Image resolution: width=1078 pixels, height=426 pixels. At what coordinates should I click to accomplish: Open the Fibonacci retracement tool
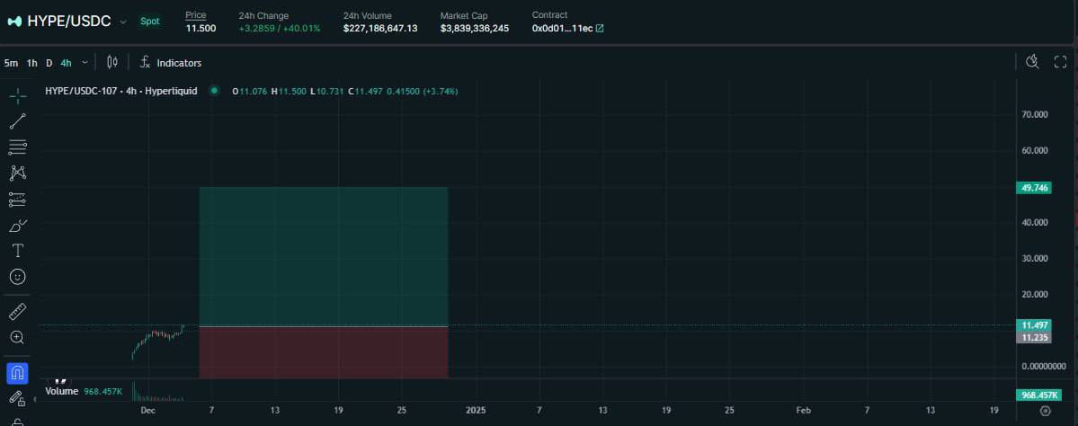coord(18,146)
